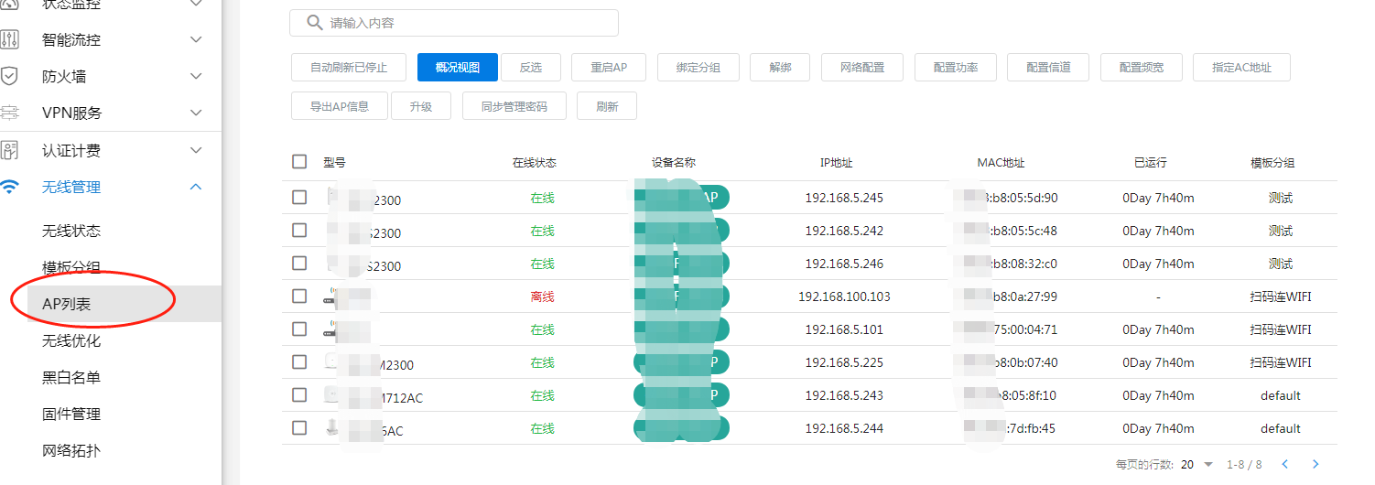1375x485 pixels.
Task: Go to previous page arrow in pagination
Action: tap(1285, 464)
